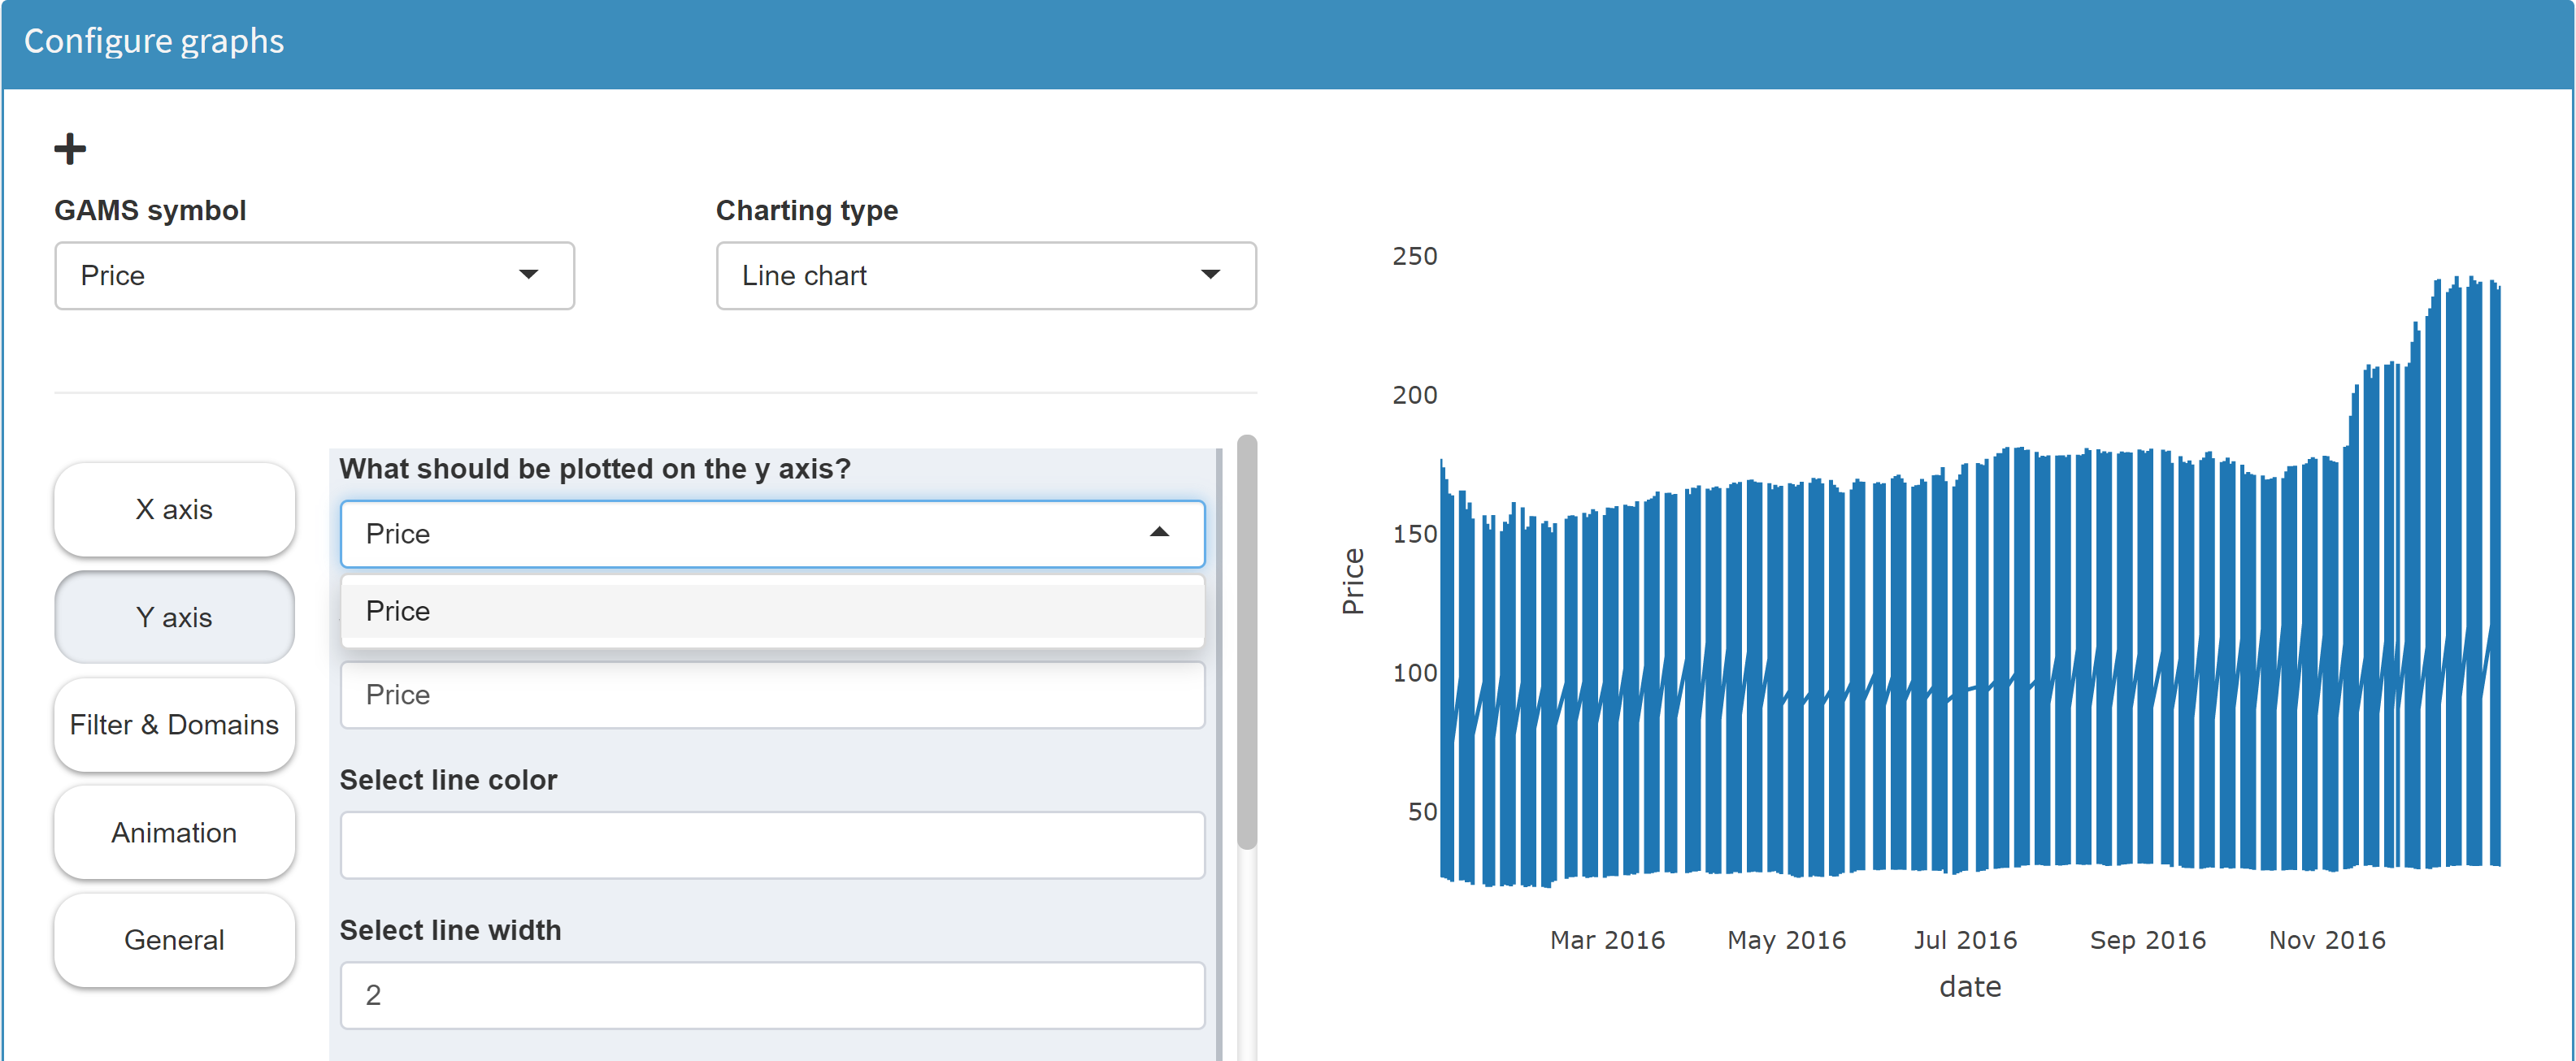
Task: Click the plus icon to add graph
Action: (x=70, y=149)
